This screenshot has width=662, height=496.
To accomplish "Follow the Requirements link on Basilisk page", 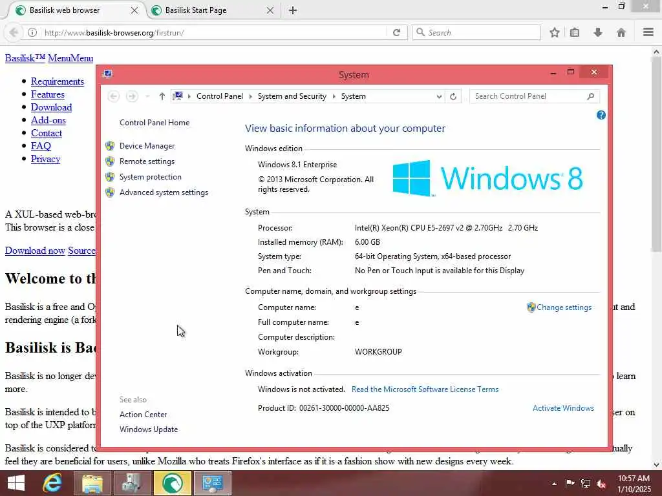I will (58, 81).
